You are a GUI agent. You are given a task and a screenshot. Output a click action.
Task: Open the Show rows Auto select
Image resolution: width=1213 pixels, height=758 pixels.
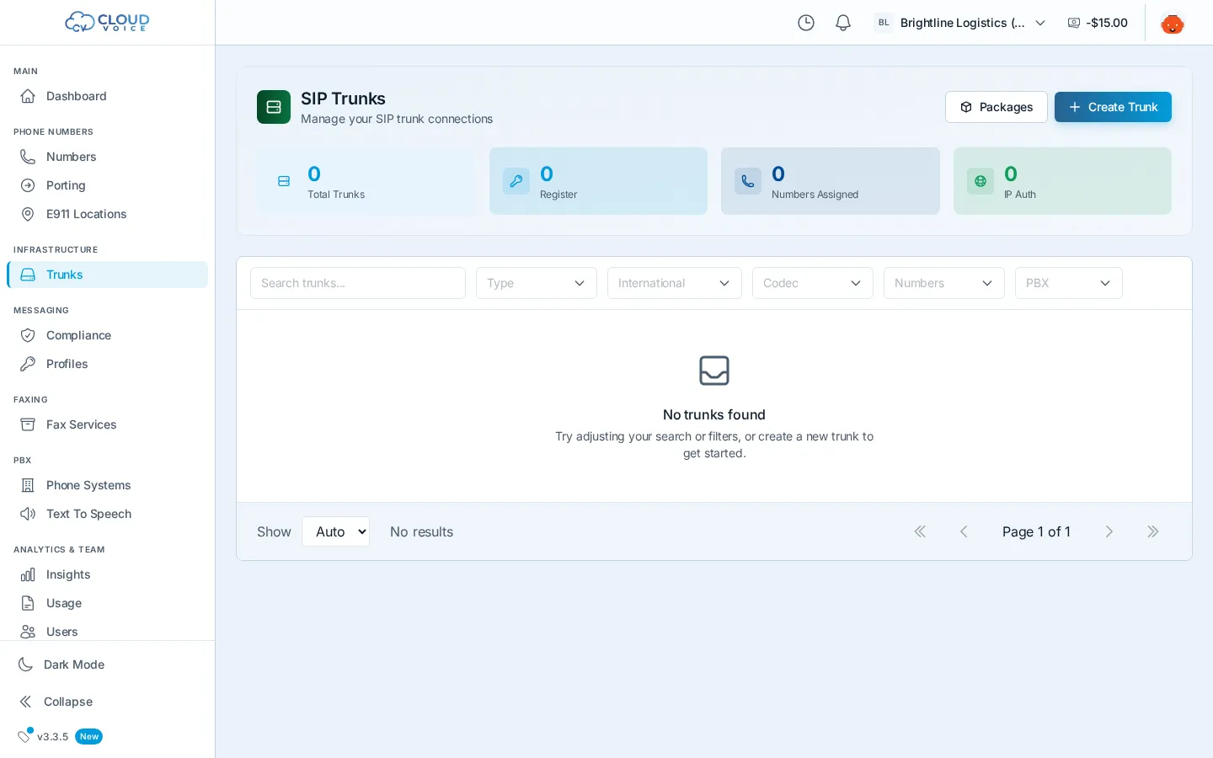click(336, 531)
